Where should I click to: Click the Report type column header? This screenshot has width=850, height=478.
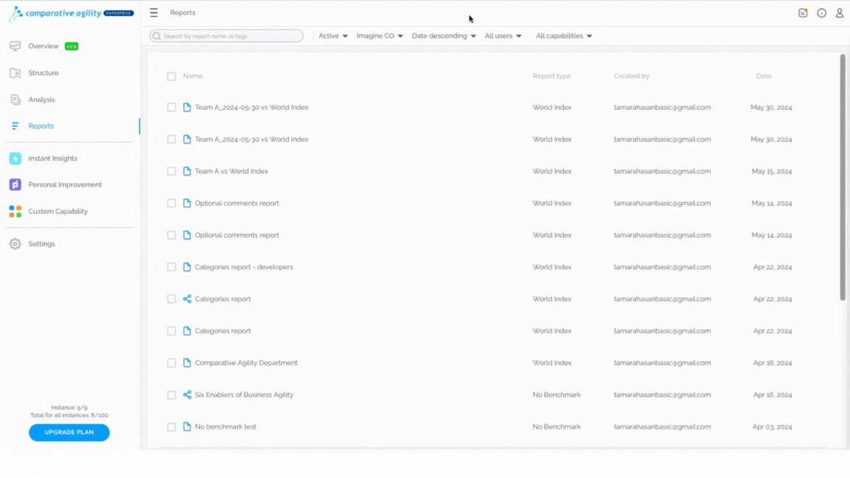(551, 77)
